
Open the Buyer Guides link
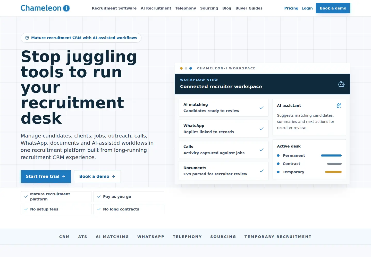coord(249,8)
